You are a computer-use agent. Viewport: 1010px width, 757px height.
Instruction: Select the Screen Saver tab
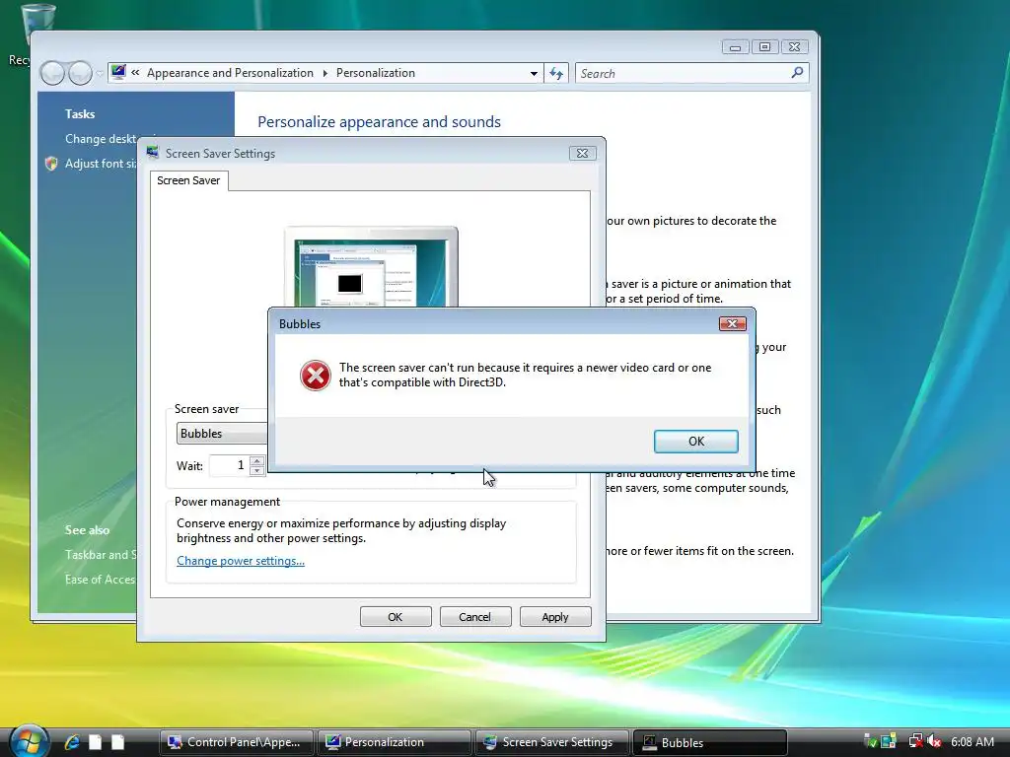(x=188, y=180)
